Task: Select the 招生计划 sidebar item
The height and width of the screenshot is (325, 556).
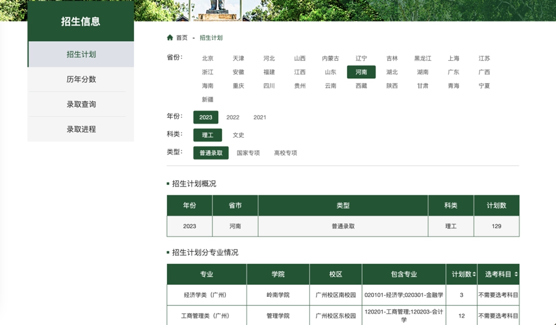Action: click(81, 54)
